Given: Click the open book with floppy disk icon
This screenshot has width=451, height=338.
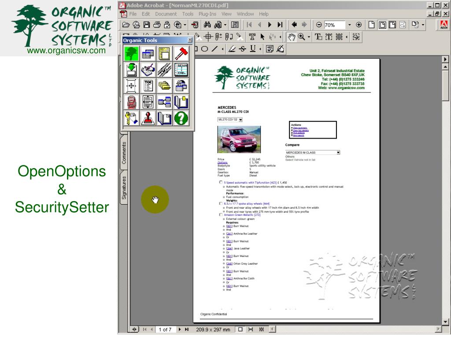Looking at the screenshot, I should point(165,118).
